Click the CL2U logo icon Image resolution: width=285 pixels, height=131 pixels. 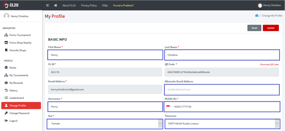[6, 5]
